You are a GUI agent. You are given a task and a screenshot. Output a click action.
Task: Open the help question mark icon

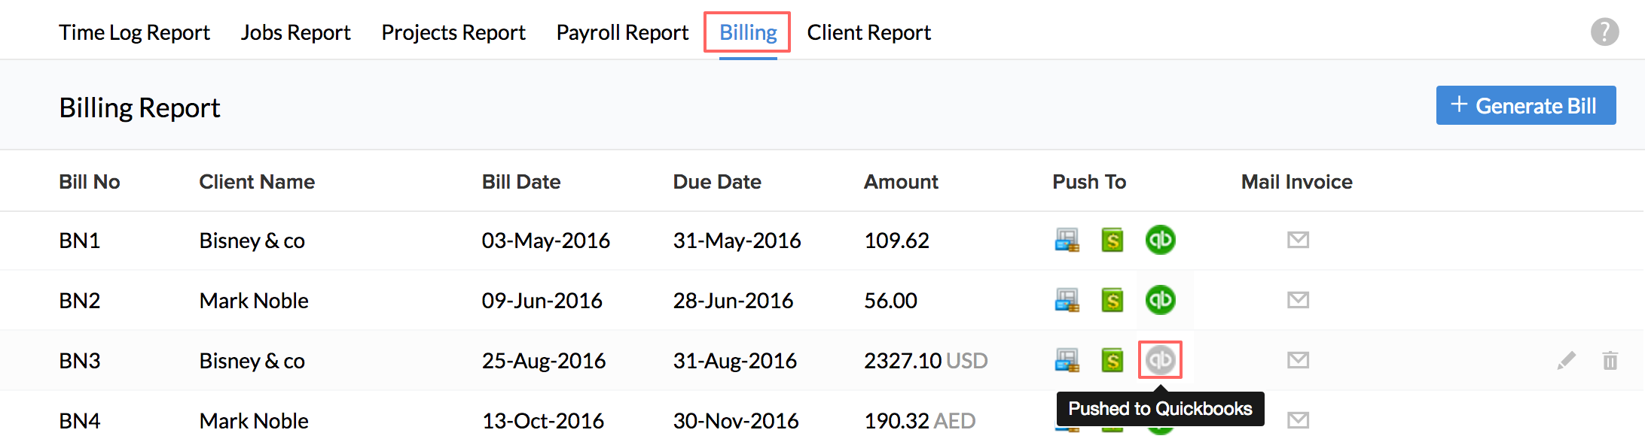pos(1604,32)
